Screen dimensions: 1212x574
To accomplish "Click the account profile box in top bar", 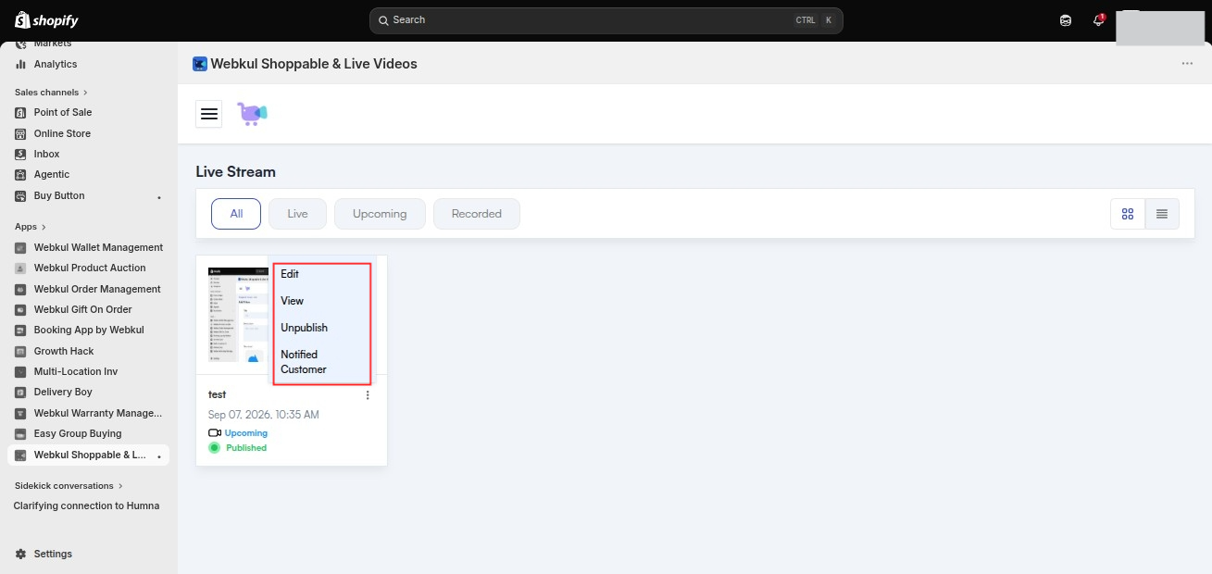I will (1160, 28).
